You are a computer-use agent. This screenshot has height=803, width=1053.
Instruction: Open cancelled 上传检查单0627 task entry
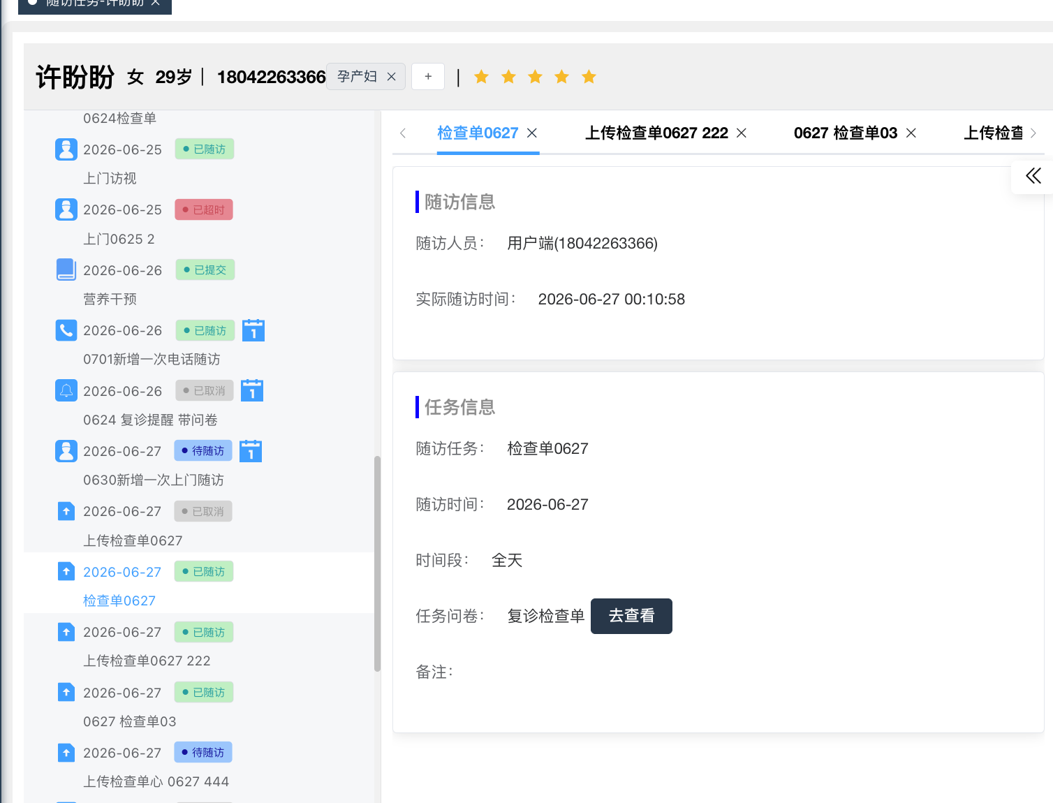(133, 540)
